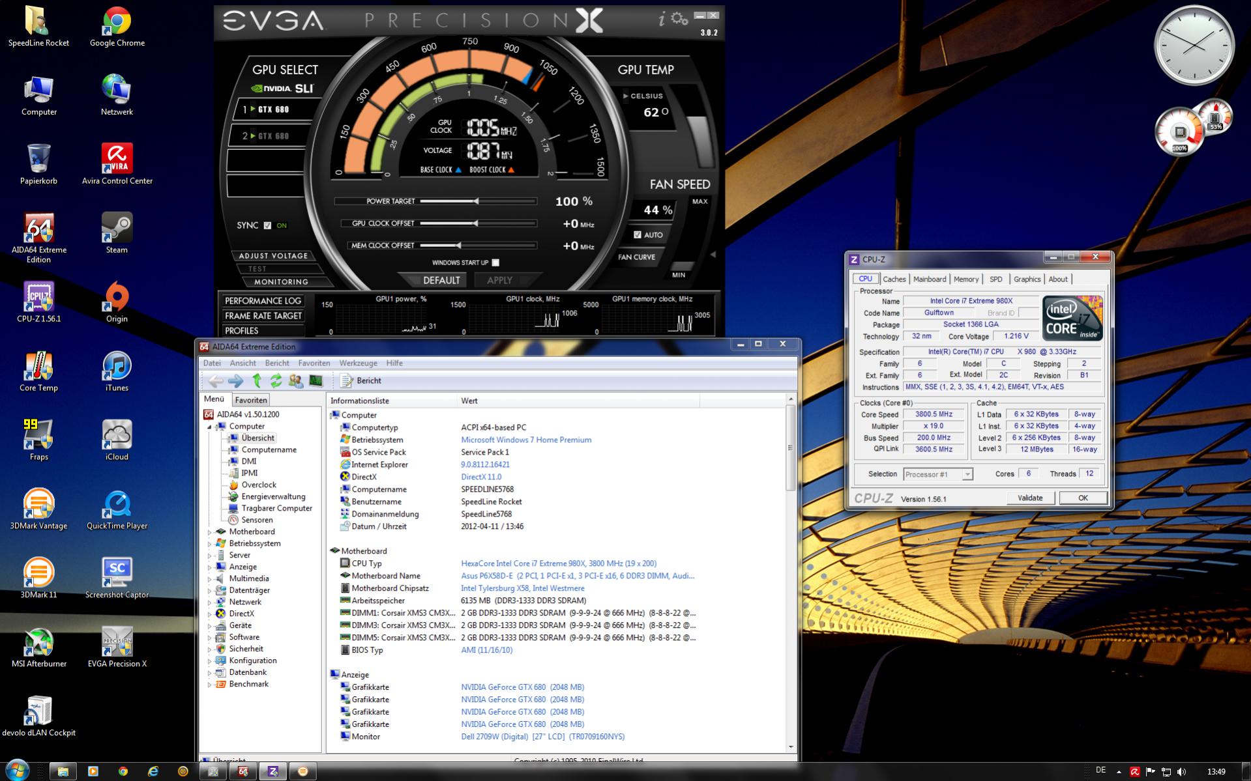1251x781 pixels.
Task: Select the Core Temp desktop icon
Action: pos(38,371)
